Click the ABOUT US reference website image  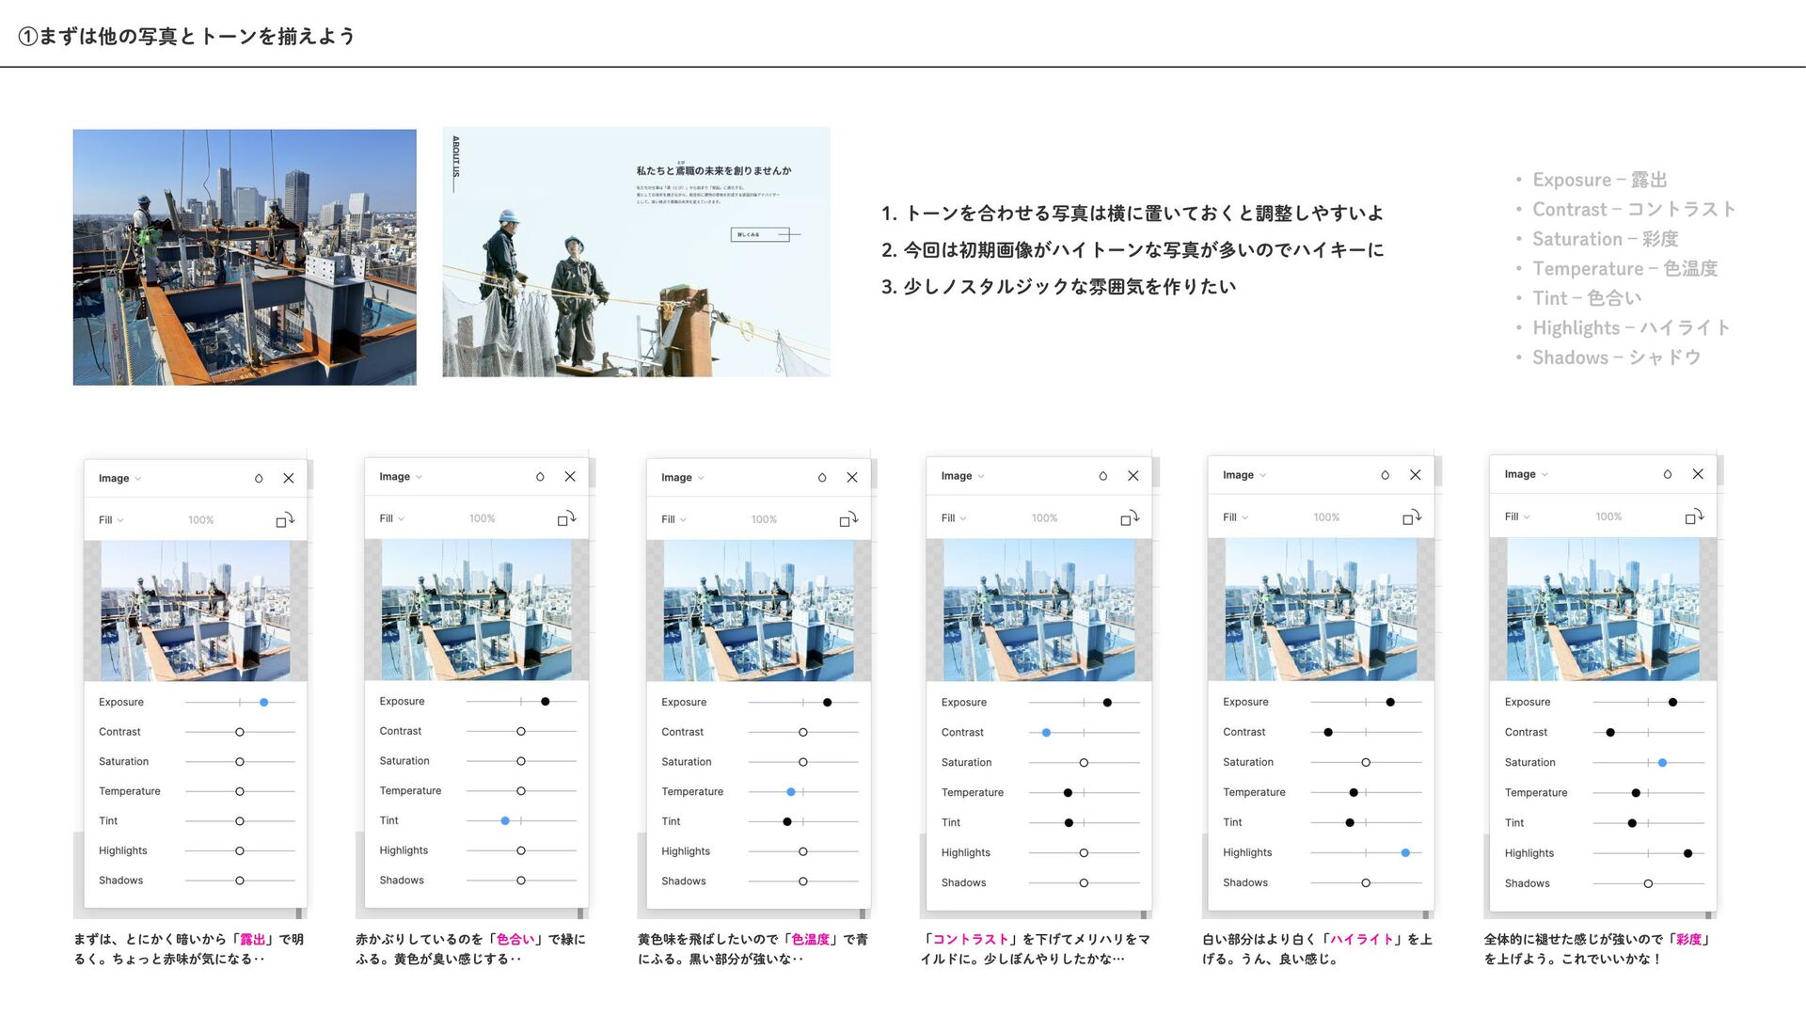pyautogui.click(x=636, y=252)
